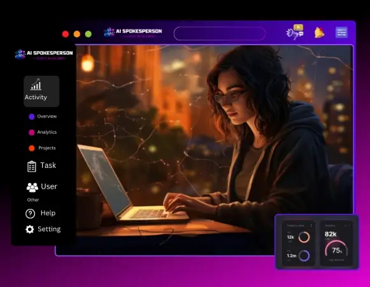Click the 12k value in the widget
The image size is (370, 287).
(290, 237)
